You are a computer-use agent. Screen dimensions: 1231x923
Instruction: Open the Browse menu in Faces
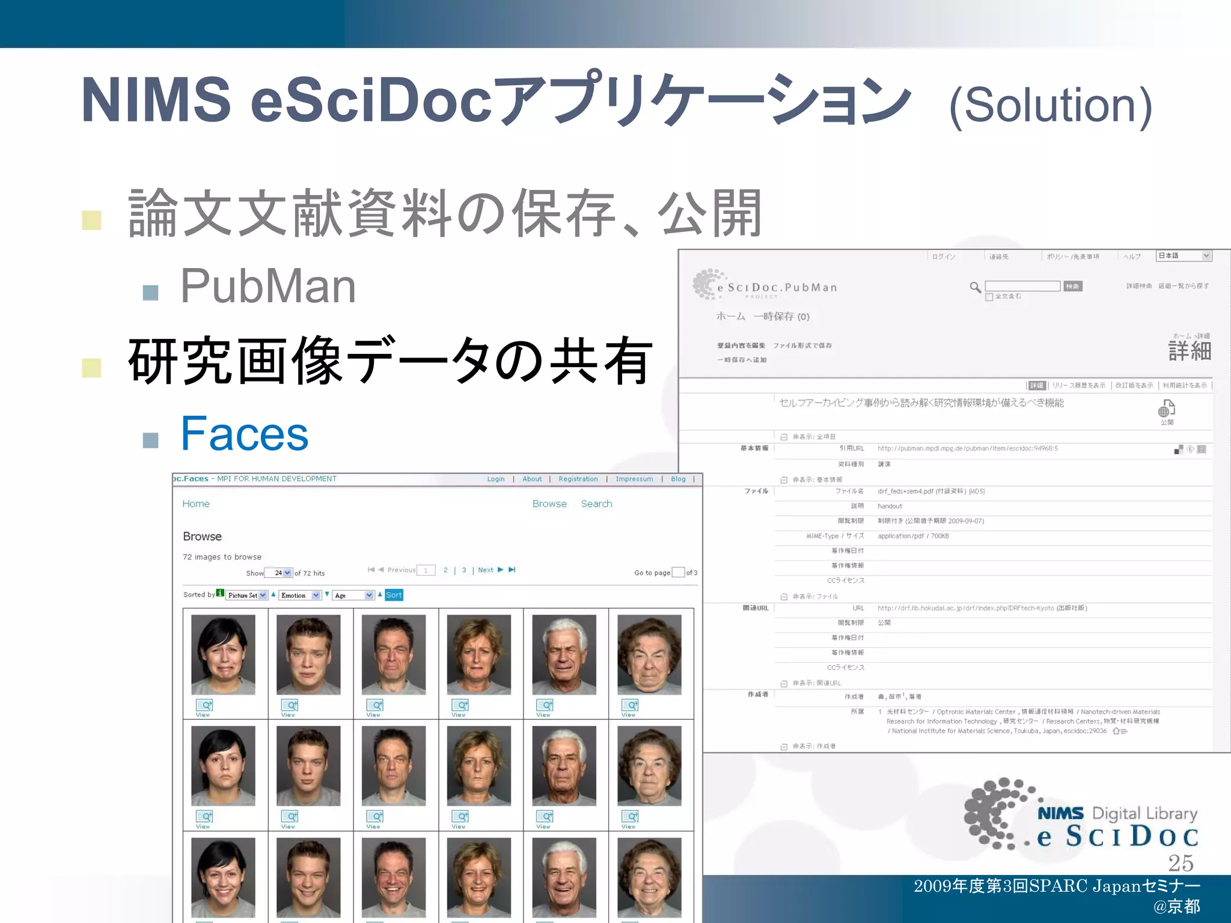549,504
